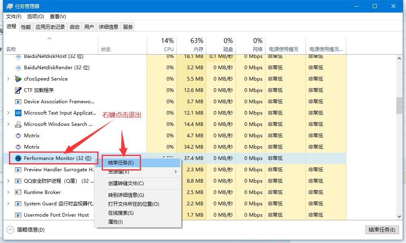
Task: Switch to the 应用历史记录 tab
Action: 50,27
